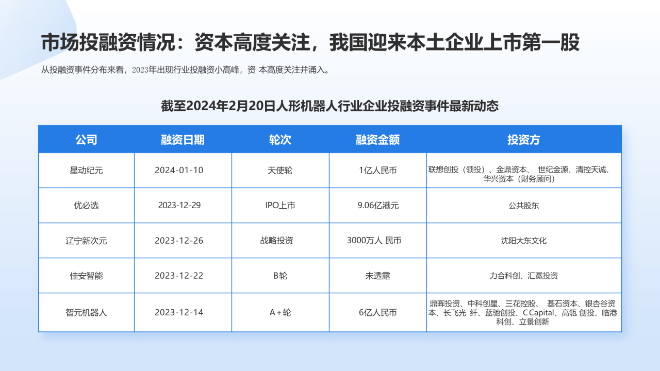The height and width of the screenshot is (371, 660).
Task: Click the table caption 截至2024年2月20日人形机器人行业
Action: [x=330, y=106]
